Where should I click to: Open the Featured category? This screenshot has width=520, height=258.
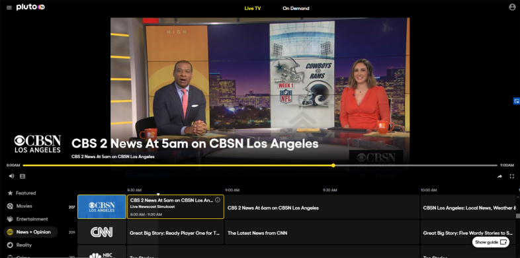(x=26, y=193)
